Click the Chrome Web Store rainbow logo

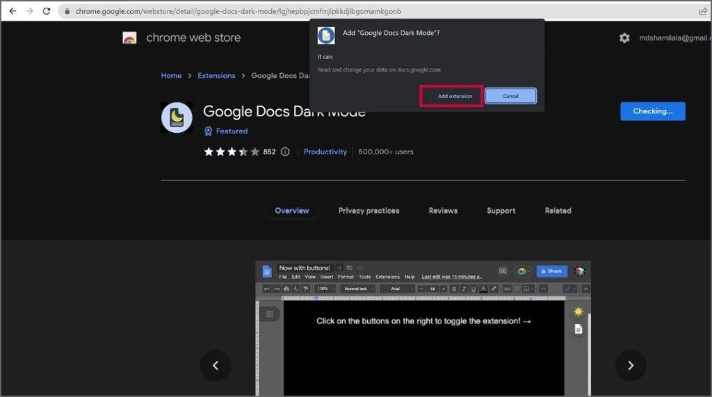(x=129, y=38)
